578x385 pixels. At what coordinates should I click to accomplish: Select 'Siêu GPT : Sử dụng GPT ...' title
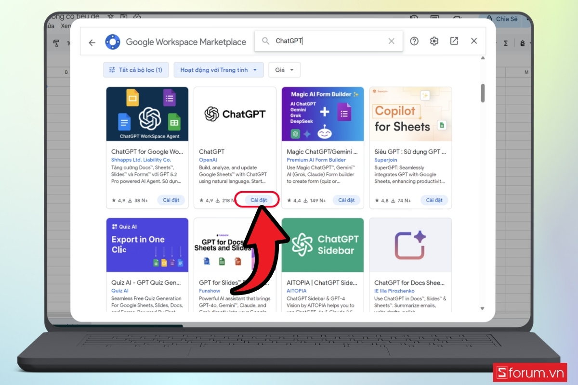410,152
